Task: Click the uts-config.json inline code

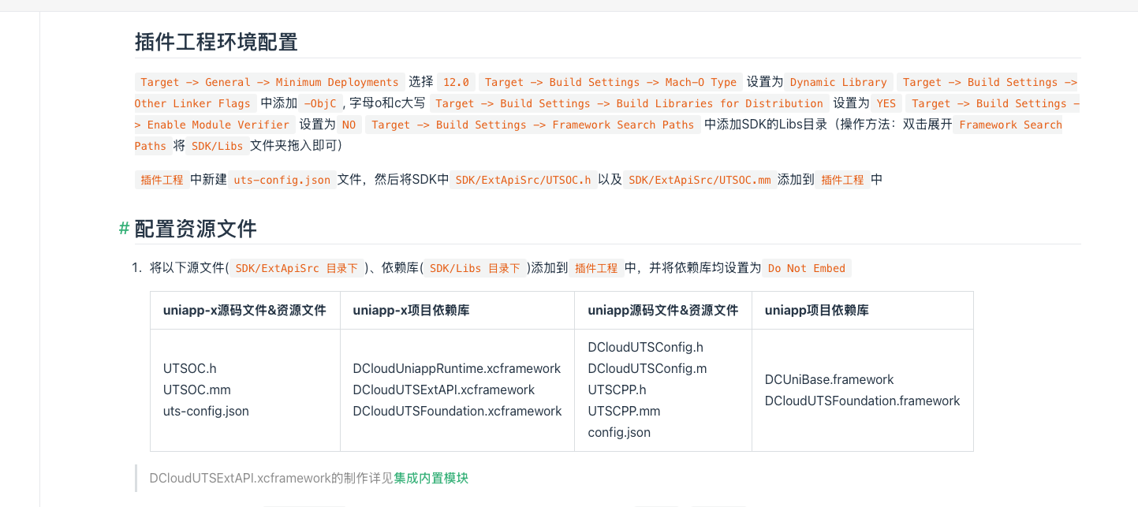Action: (280, 180)
